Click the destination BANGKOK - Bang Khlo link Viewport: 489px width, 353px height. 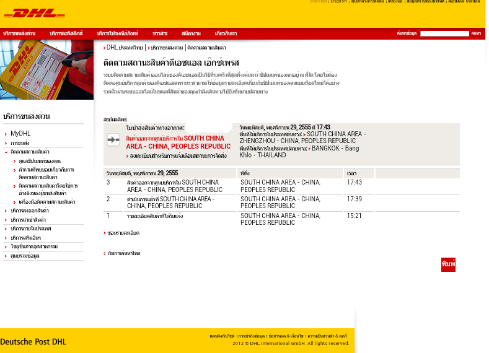(299, 152)
